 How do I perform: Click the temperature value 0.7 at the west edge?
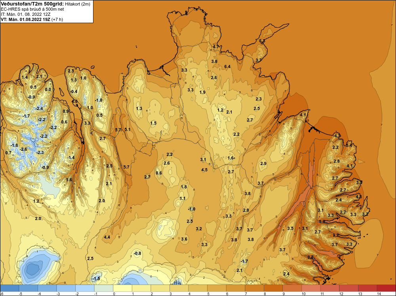pyautogui.click(x=8, y=153)
